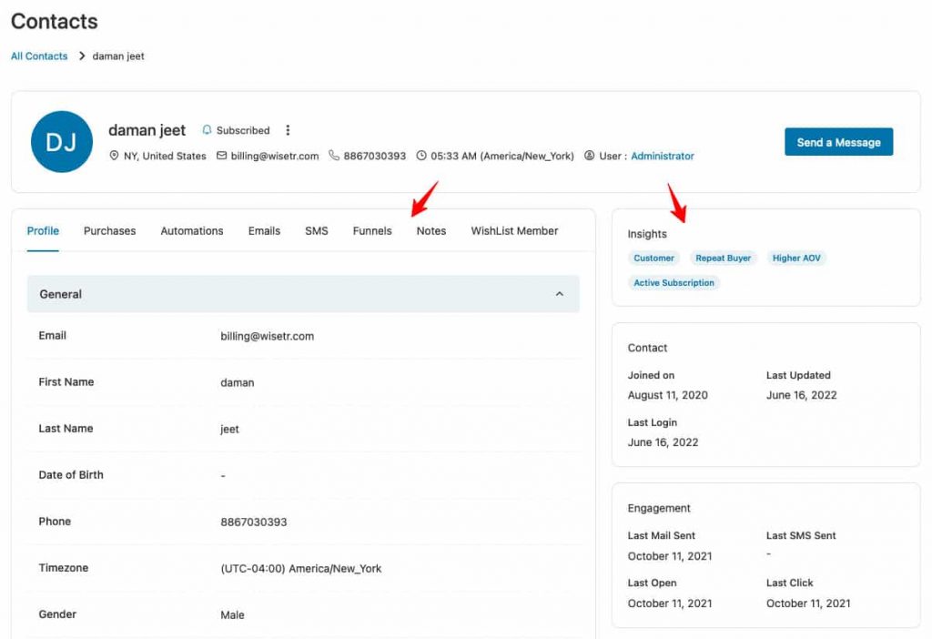Image resolution: width=932 pixels, height=639 pixels.
Task: Go back to All Contacts link
Action: click(x=39, y=56)
